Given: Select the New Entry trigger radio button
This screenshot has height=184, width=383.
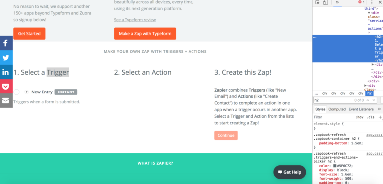Looking at the screenshot, I should [16, 92].
